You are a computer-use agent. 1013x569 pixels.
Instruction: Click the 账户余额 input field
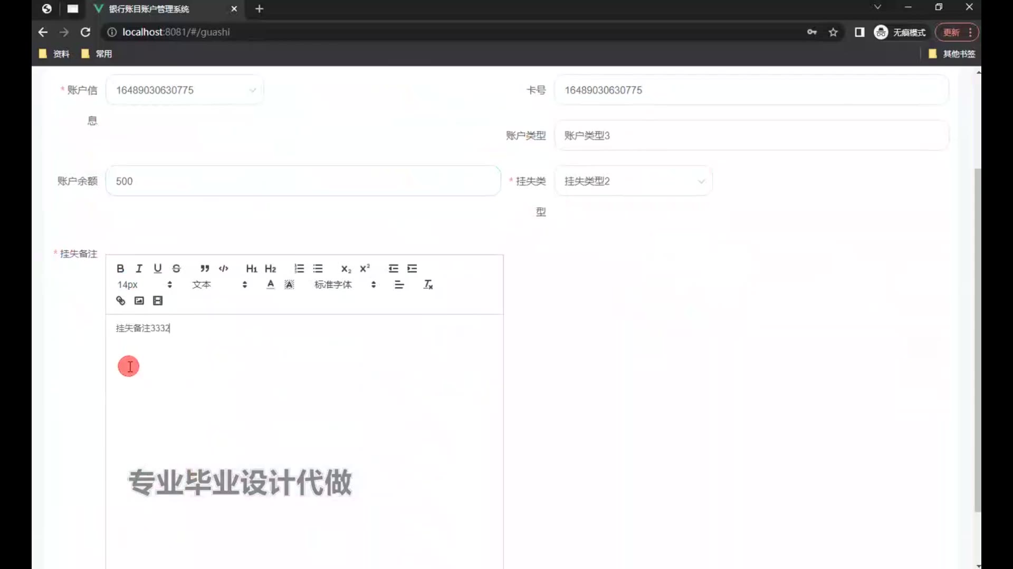pos(303,181)
